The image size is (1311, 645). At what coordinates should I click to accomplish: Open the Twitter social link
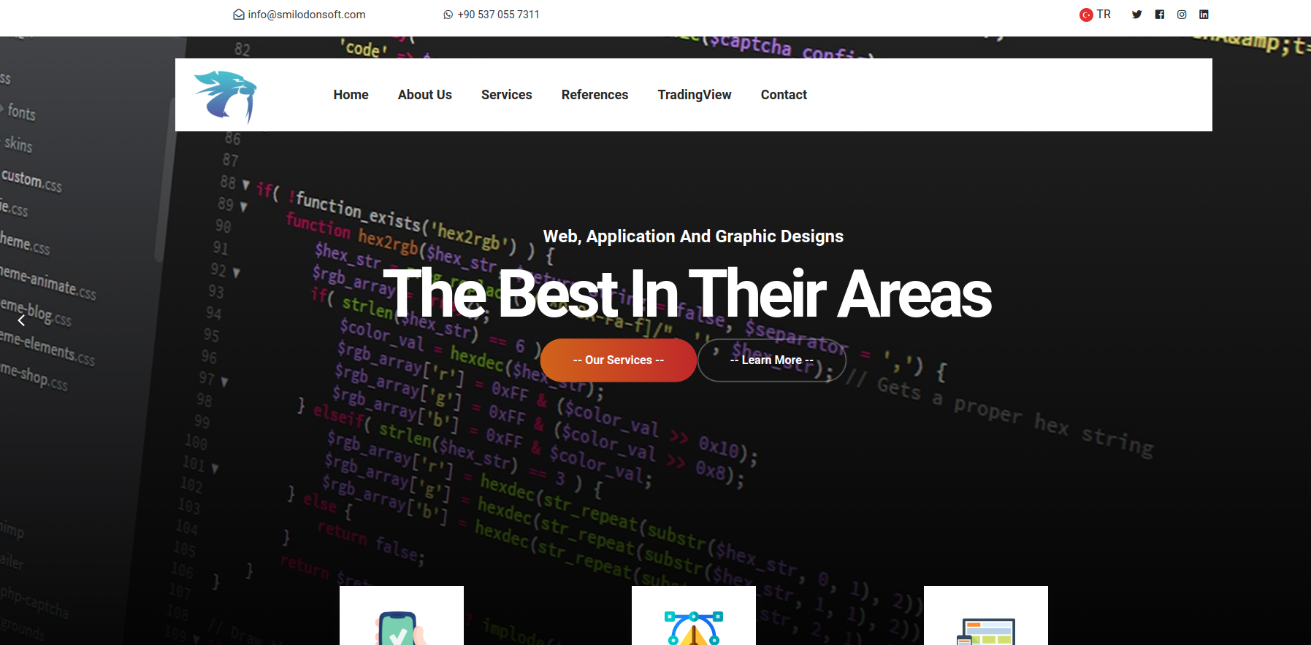tap(1136, 15)
